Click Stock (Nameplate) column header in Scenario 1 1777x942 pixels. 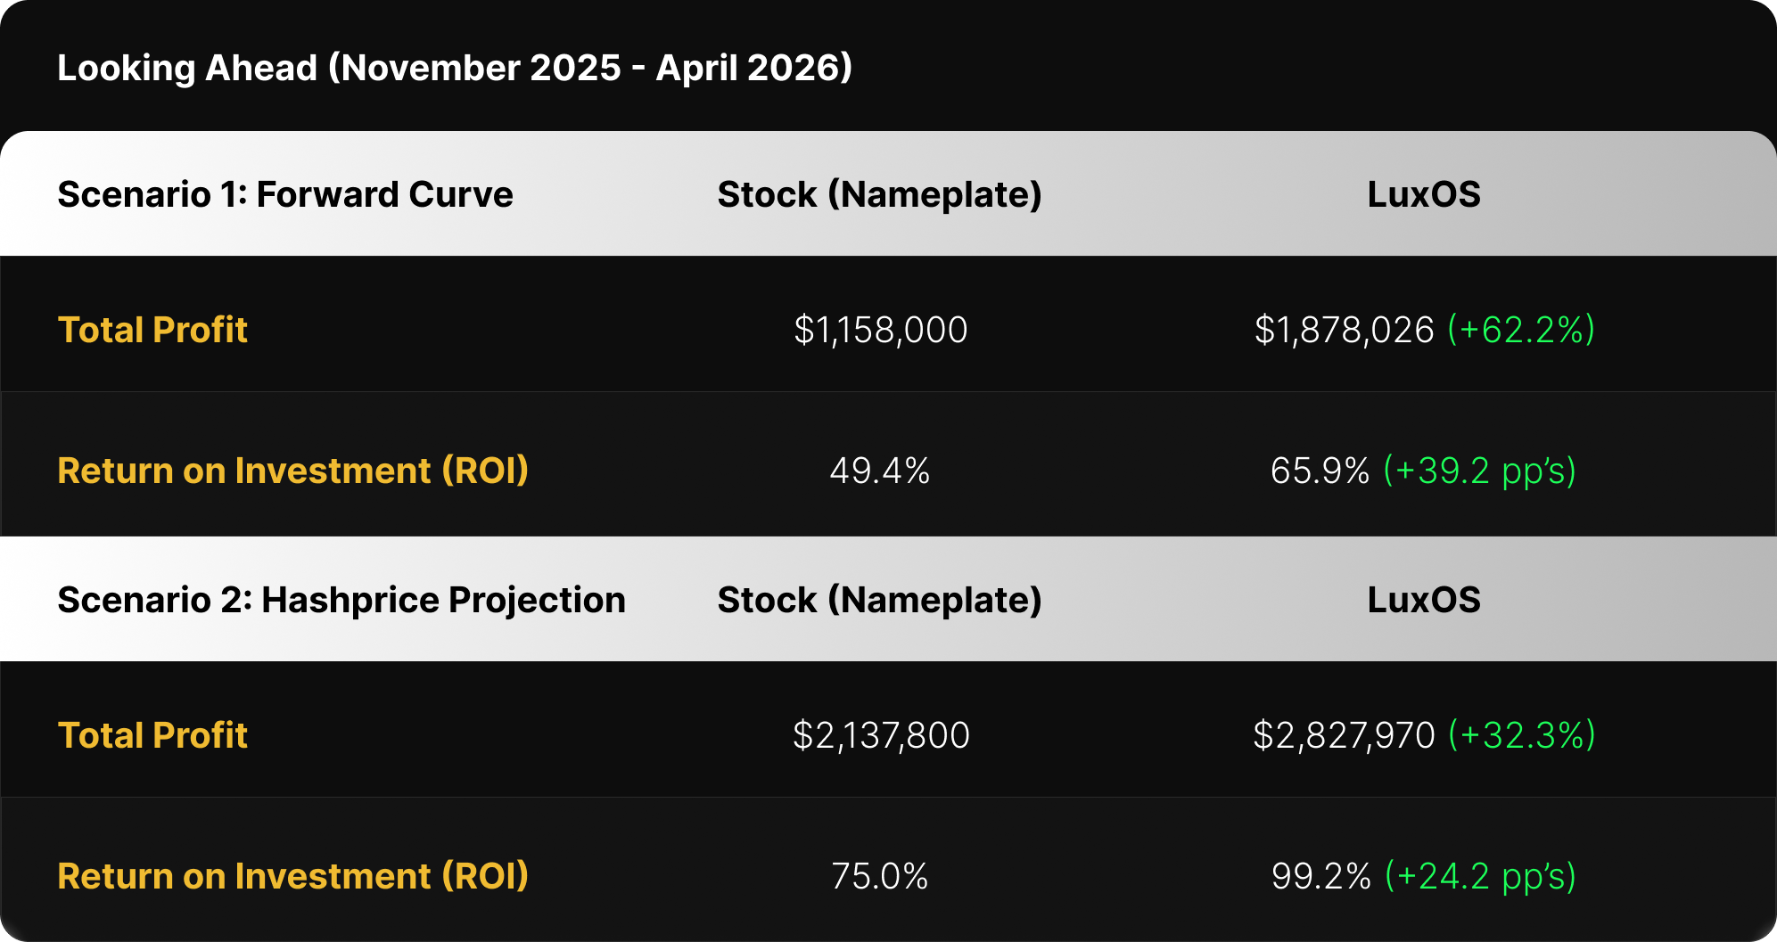(879, 194)
